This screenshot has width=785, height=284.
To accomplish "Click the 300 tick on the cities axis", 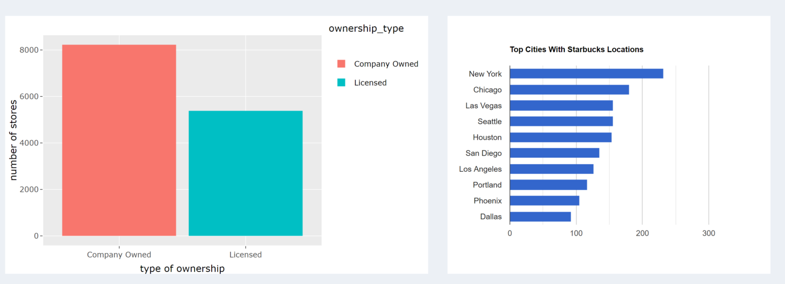I will point(708,233).
